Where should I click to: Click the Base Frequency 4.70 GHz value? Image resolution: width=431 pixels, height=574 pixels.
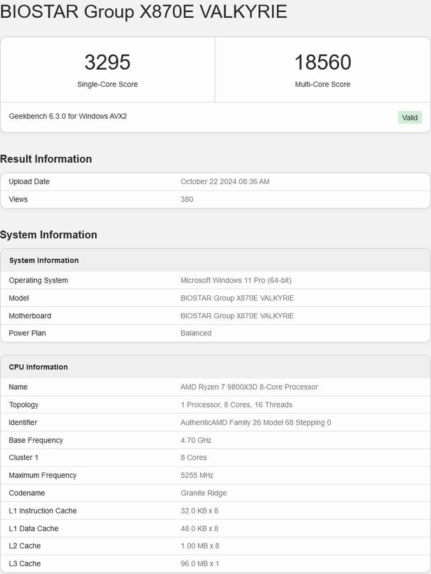coord(196,440)
